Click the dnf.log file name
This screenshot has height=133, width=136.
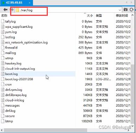10,111
